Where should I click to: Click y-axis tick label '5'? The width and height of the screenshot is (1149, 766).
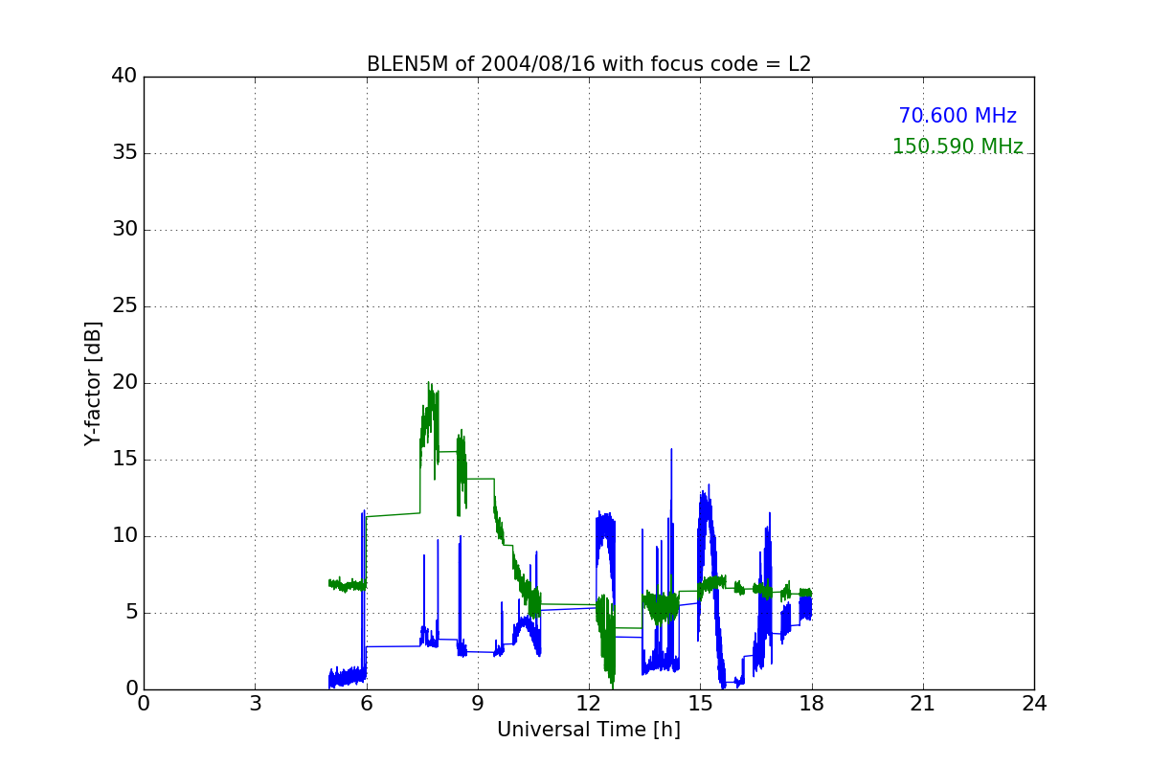pos(131,613)
